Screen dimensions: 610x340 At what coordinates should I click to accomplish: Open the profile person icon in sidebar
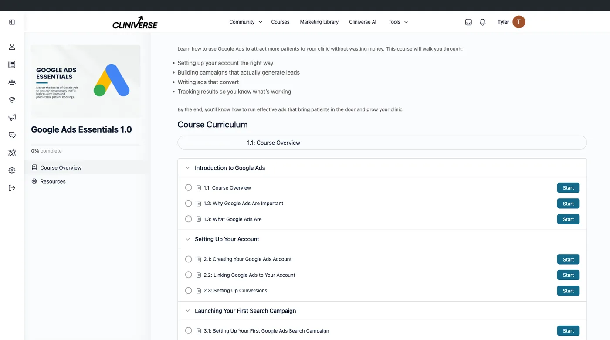(x=12, y=47)
